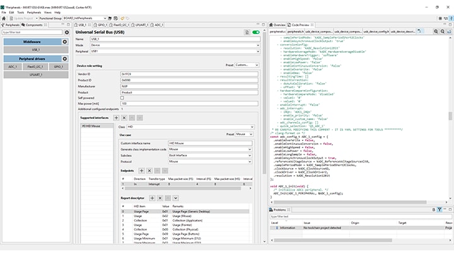Viewport: 454px width, 255px height.
Task: Add a new supported interface
Action: point(117,118)
